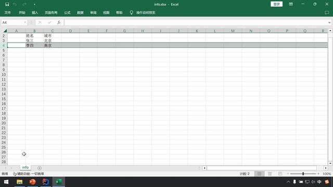Click the lightbulb search icon

[x=131, y=12]
